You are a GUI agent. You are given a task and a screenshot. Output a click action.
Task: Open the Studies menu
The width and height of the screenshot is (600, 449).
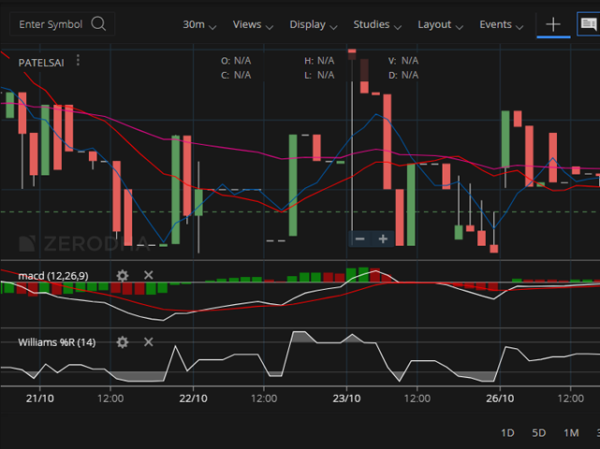click(377, 24)
